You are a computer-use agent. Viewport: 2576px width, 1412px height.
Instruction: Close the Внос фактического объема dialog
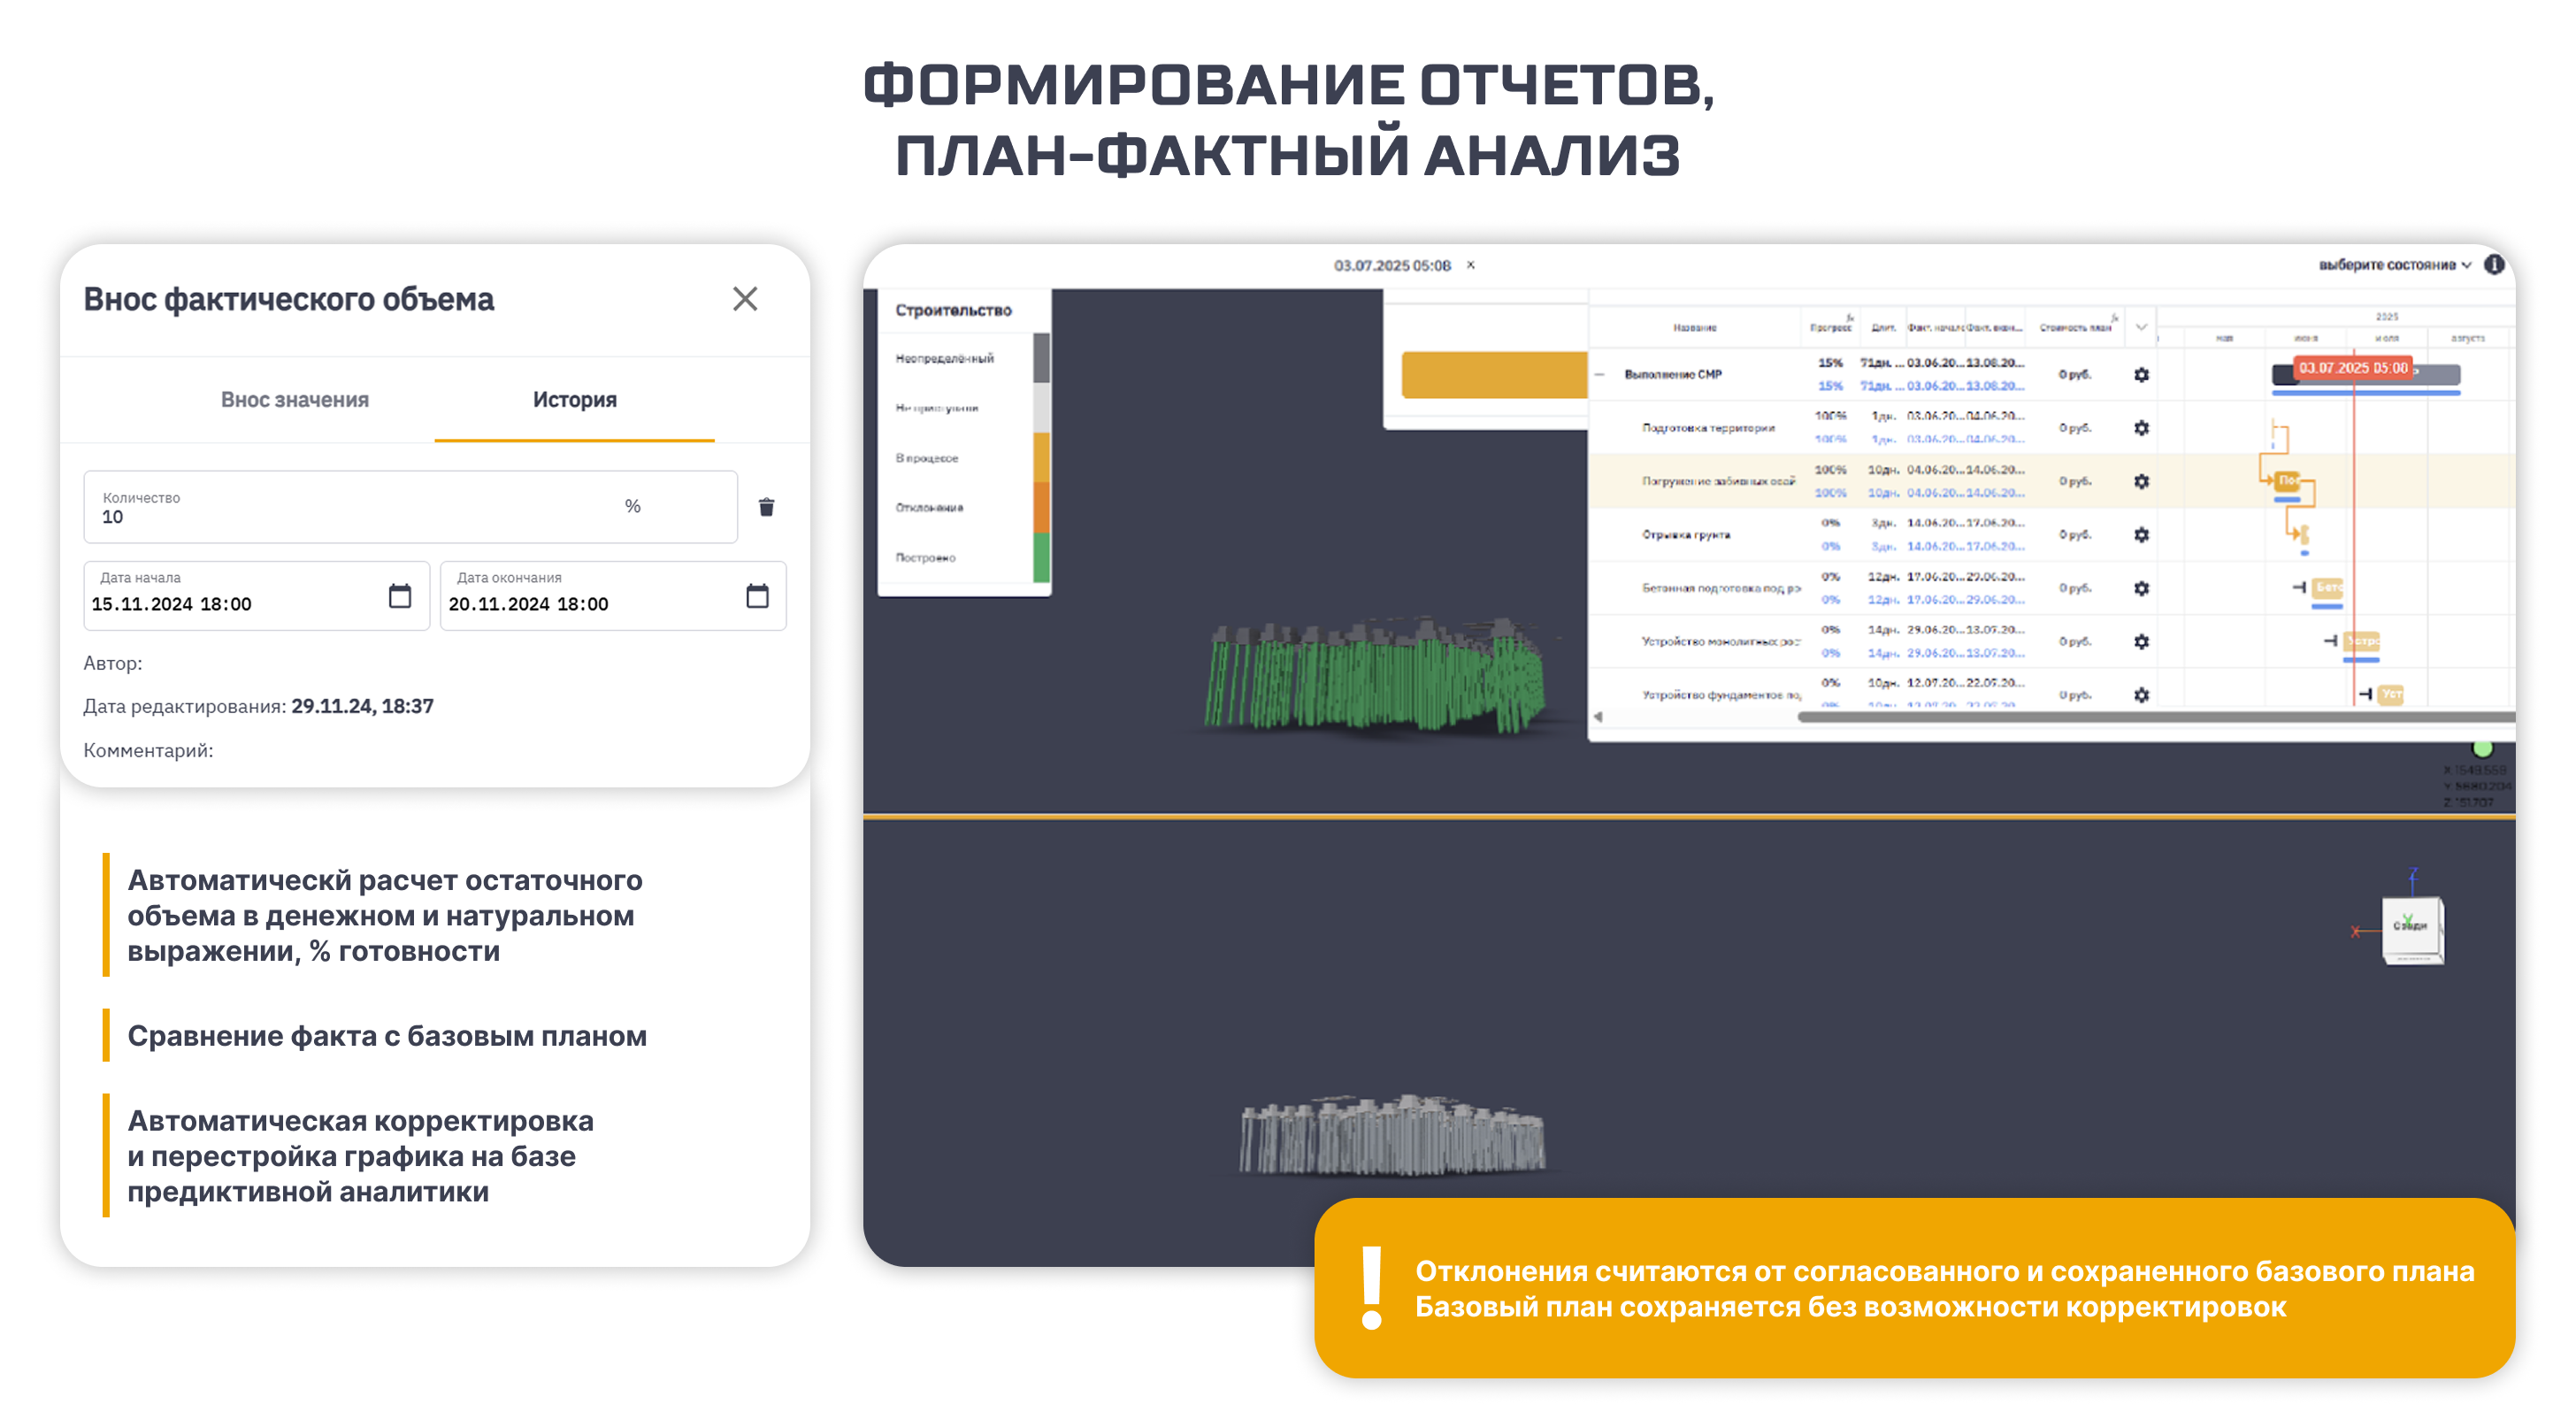(745, 299)
